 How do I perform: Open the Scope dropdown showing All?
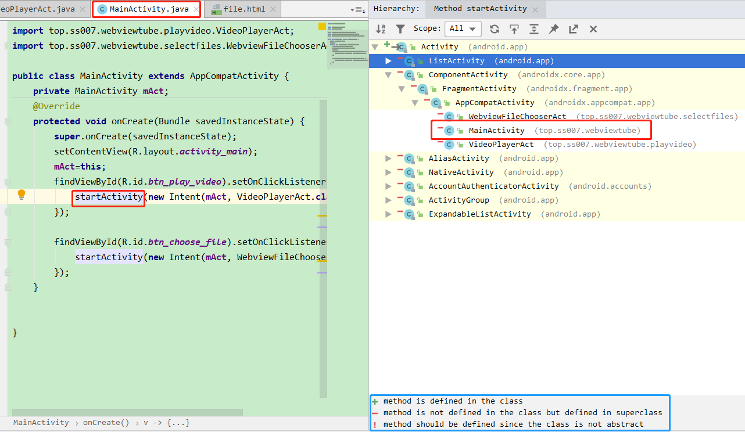coord(463,28)
